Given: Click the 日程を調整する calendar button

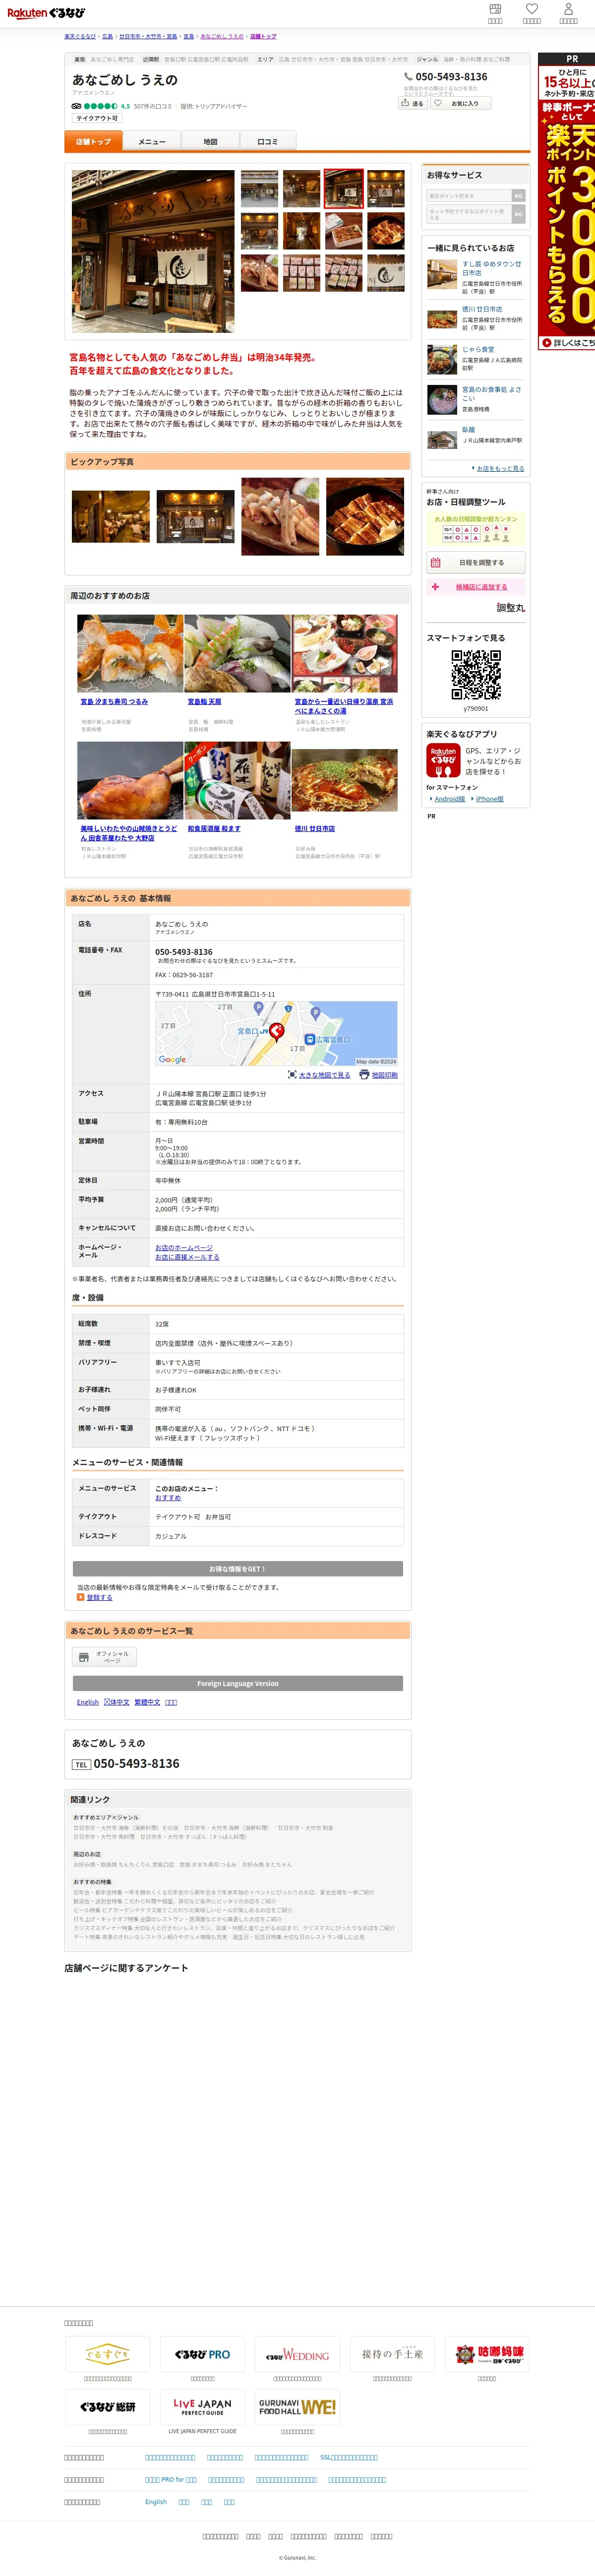Looking at the screenshot, I should click(476, 562).
